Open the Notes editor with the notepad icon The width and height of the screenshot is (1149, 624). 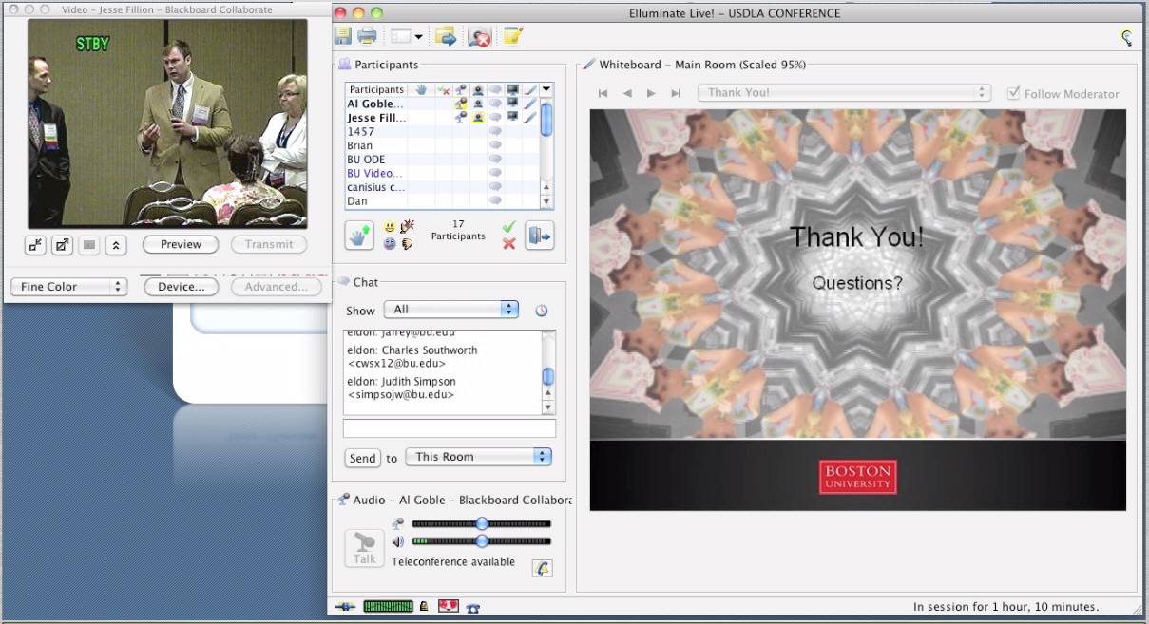pos(513,37)
